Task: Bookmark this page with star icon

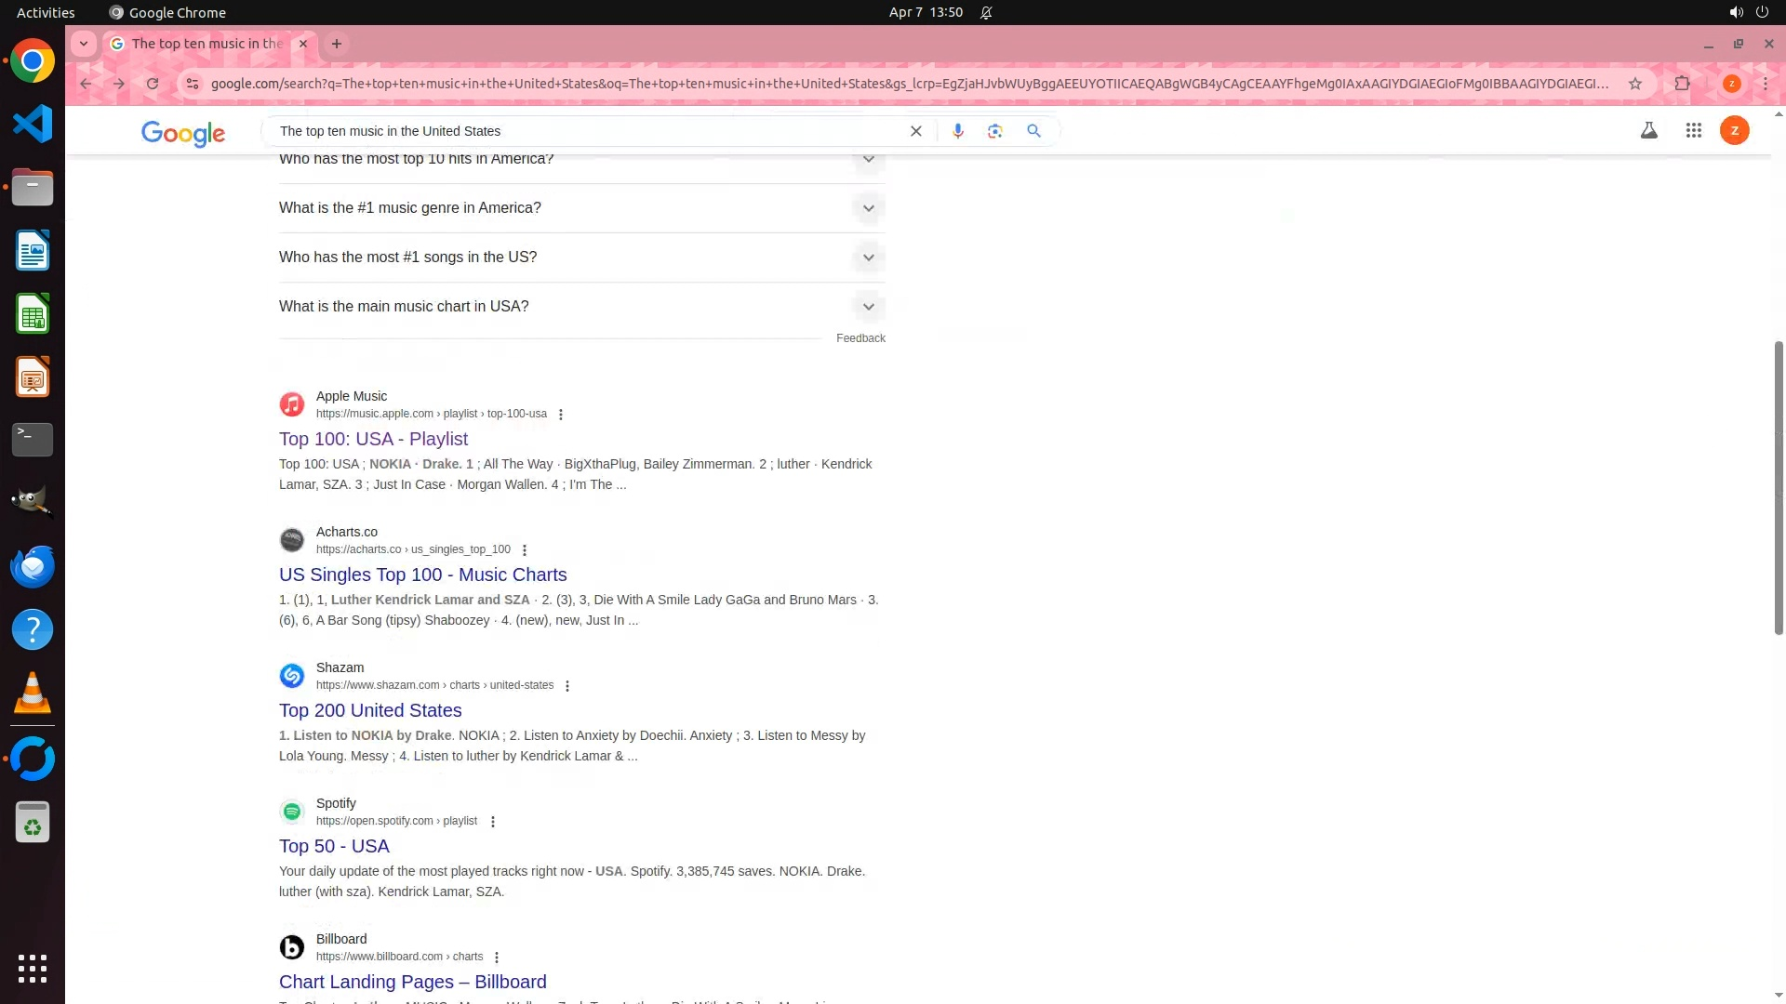Action: pyautogui.click(x=1634, y=84)
